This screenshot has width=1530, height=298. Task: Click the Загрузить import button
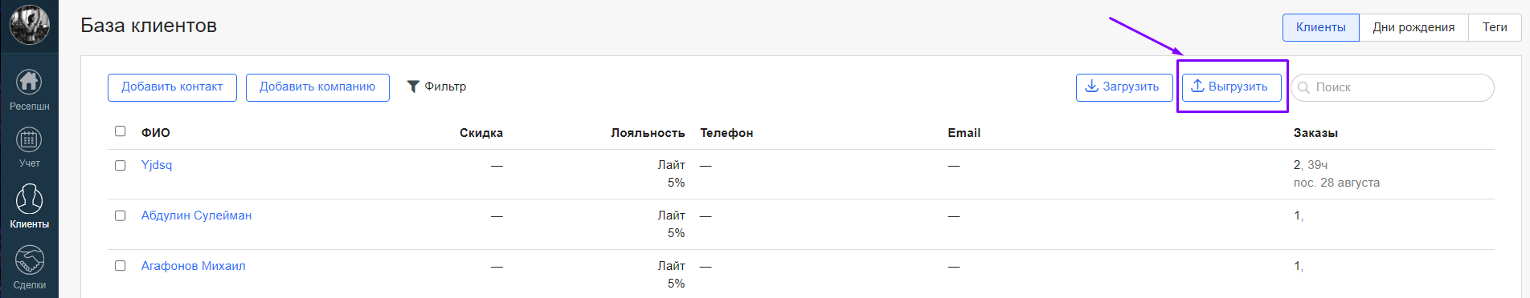1124,87
